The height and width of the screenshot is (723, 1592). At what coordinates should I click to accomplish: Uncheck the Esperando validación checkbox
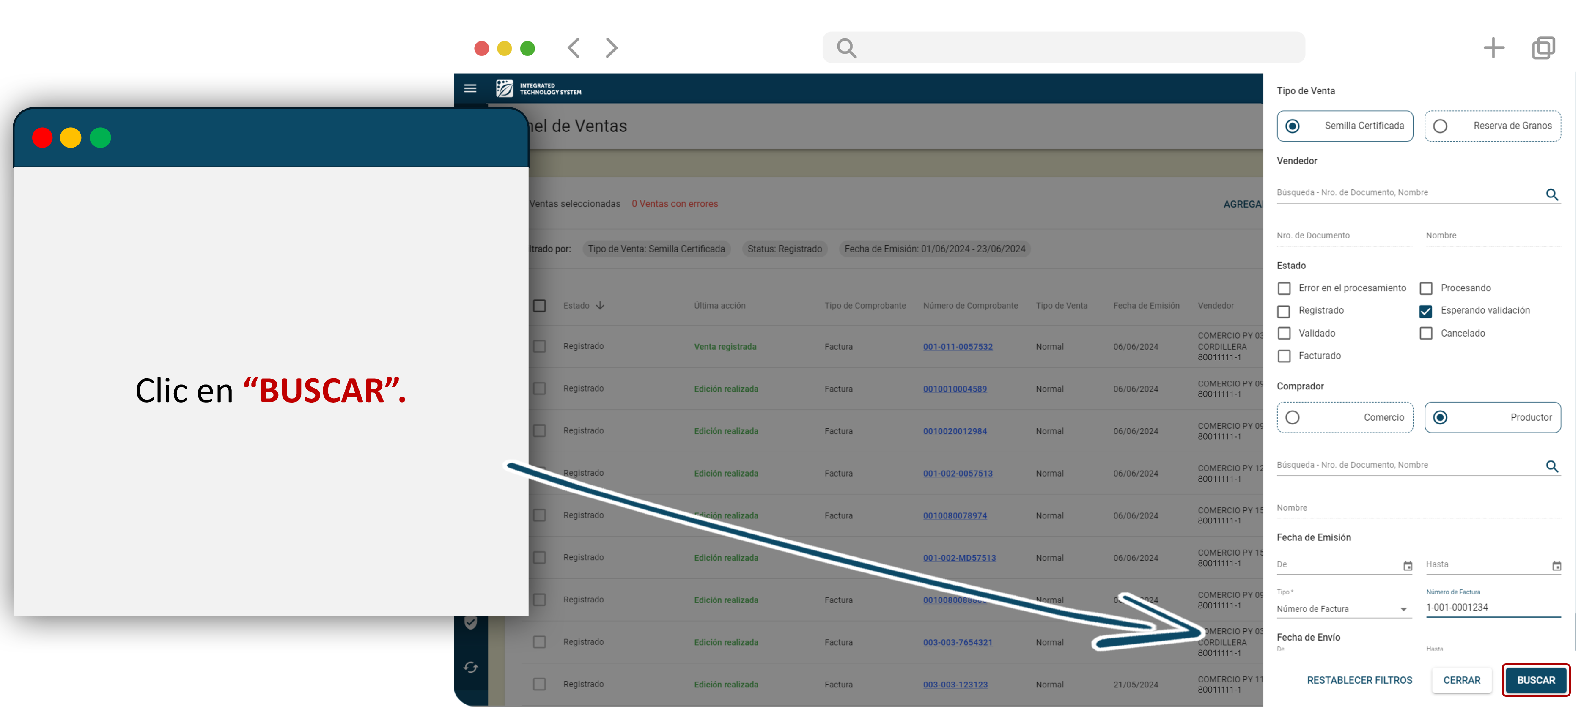click(1426, 311)
